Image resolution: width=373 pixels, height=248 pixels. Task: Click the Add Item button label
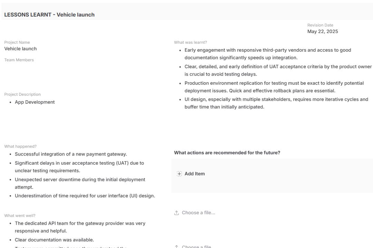coord(194,174)
